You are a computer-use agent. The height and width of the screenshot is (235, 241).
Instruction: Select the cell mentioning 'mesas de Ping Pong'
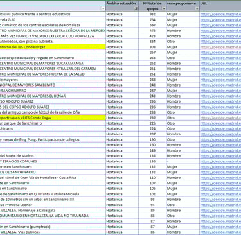(53, 140)
